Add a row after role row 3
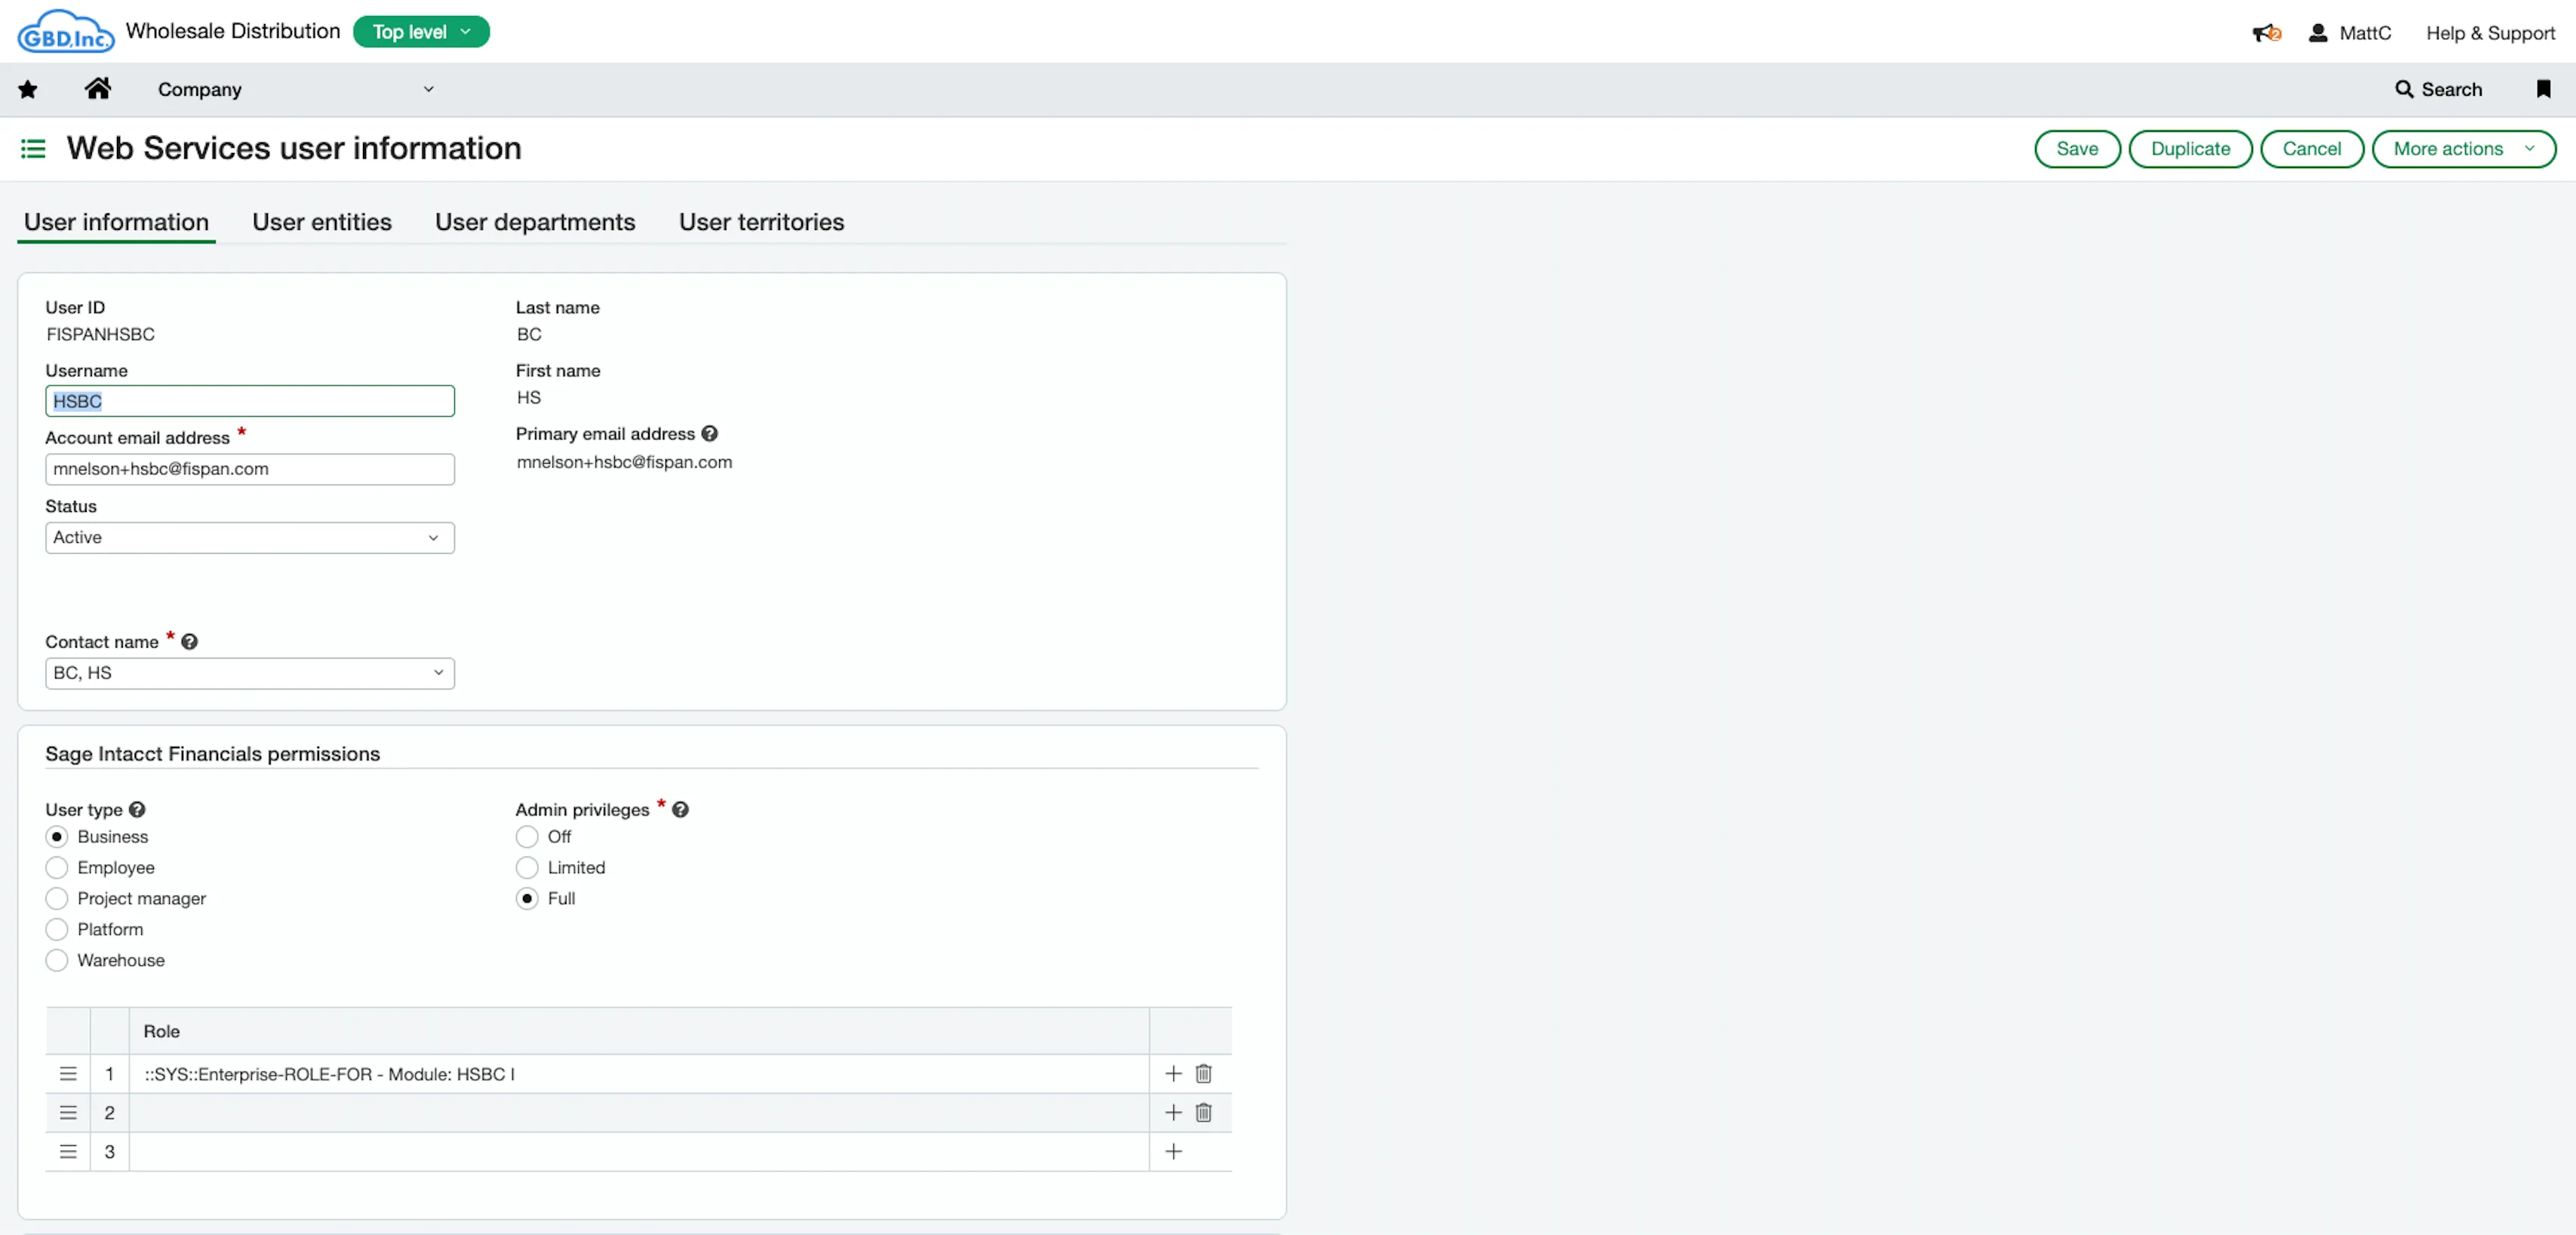Viewport: 2576px width, 1235px height. click(x=1173, y=1152)
